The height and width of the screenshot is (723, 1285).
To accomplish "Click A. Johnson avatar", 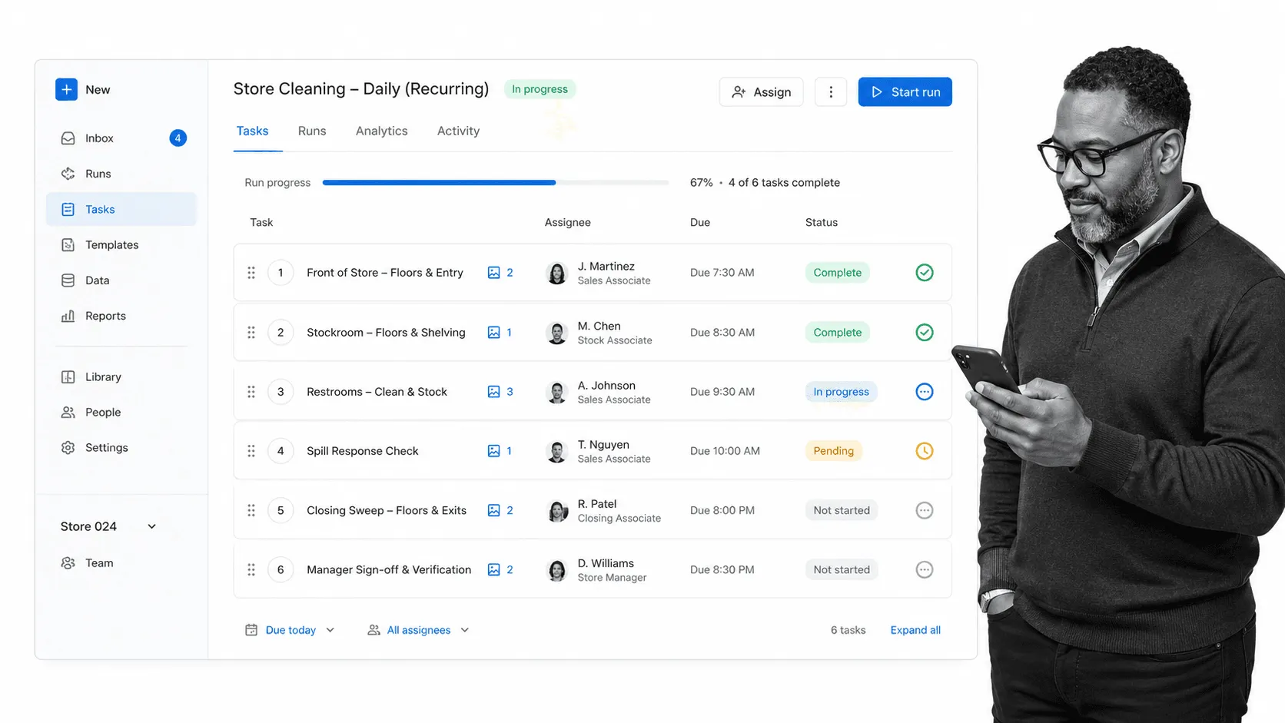I will (x=557, y=392).
